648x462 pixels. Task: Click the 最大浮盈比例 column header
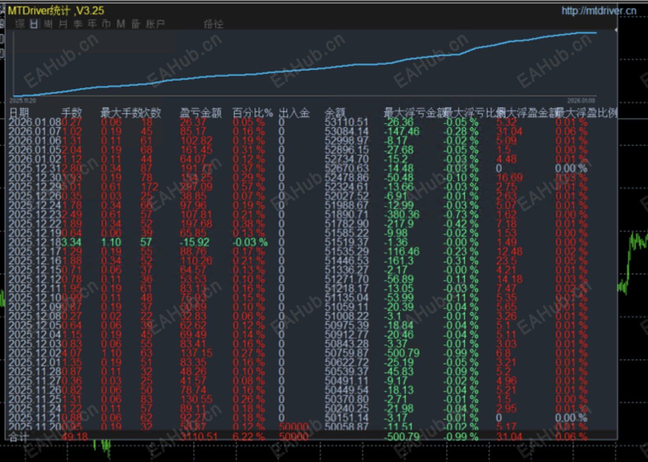tap(586, 113)
